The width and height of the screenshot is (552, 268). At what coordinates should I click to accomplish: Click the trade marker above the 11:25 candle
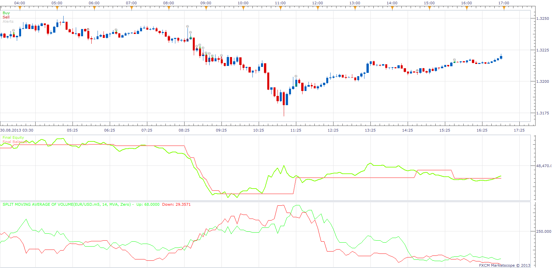click(x=296, y=76)
